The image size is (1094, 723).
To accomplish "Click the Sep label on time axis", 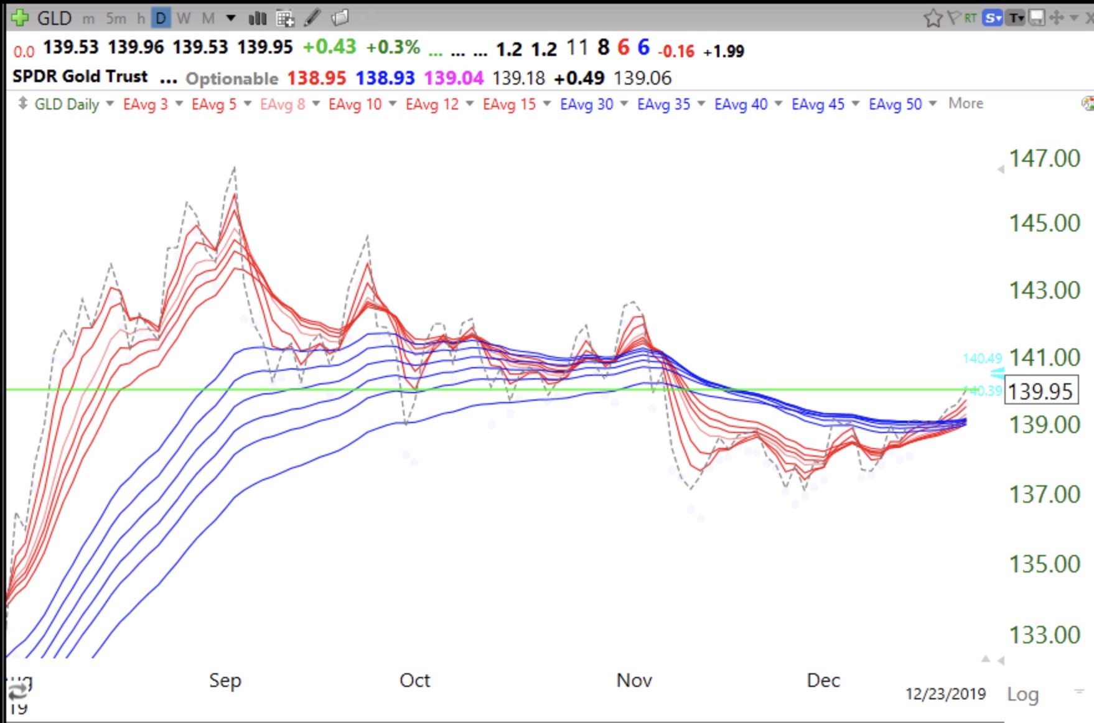I will pyautogui.click(x=225, y=681).
